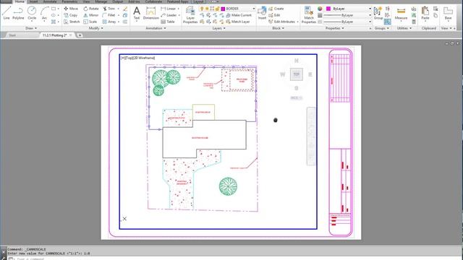Expand the Properties panel

334,28
